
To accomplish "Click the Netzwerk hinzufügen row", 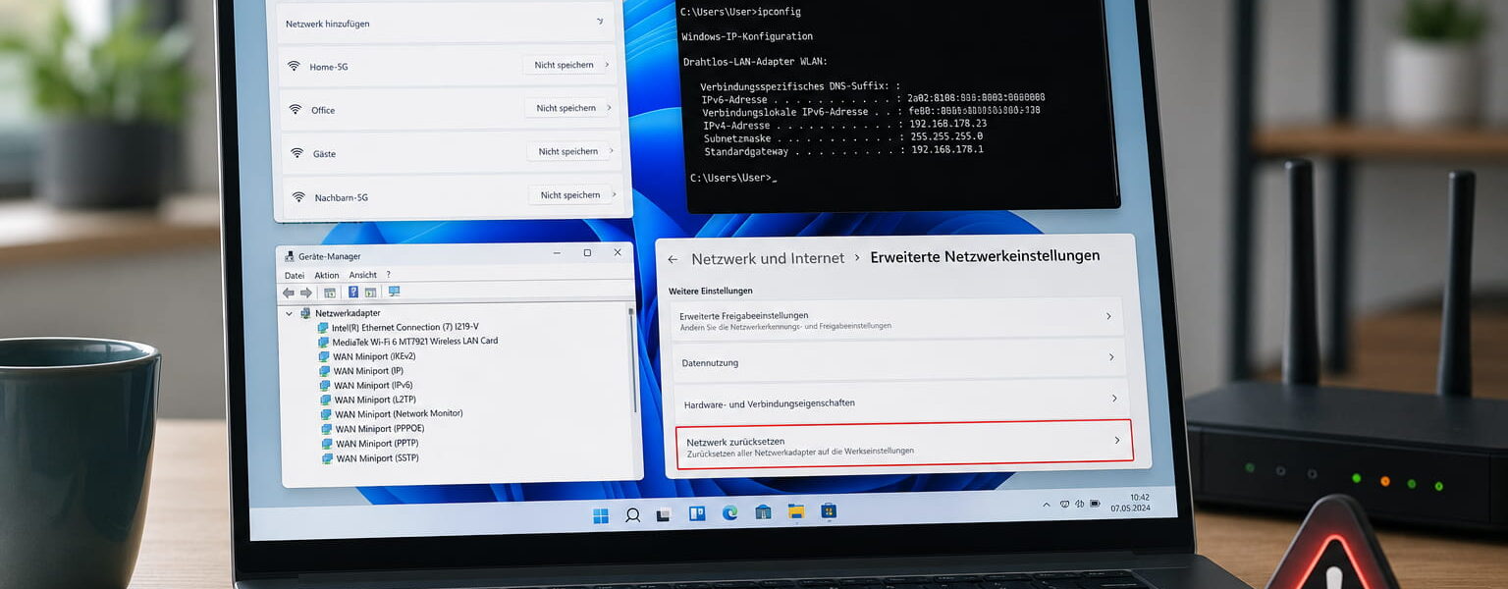I will [447, 22].
